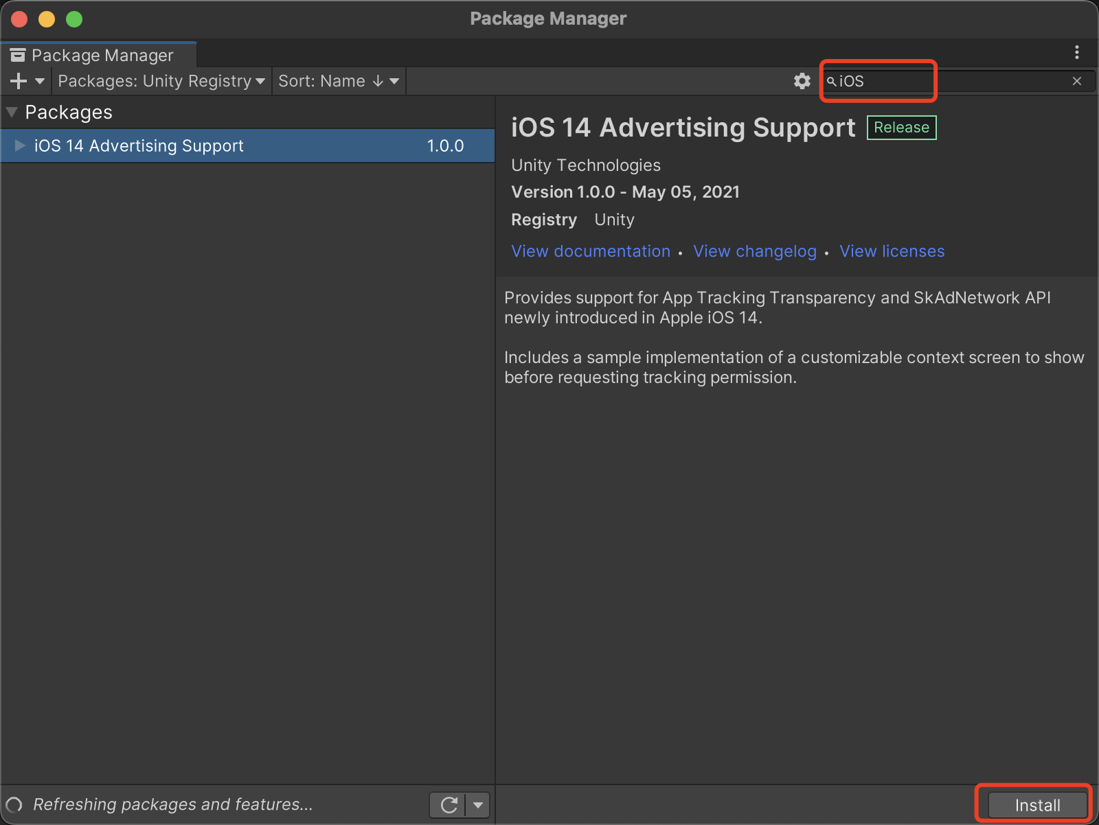The image size is (1099, 825).
Task: Open the package manager settings gear
Action: click(x=802, y=81)
